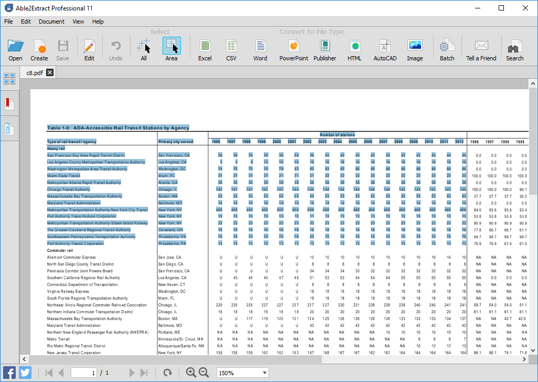
Task: Click the vertical scrollbar down arrow
Action: [x=533, y=351]
